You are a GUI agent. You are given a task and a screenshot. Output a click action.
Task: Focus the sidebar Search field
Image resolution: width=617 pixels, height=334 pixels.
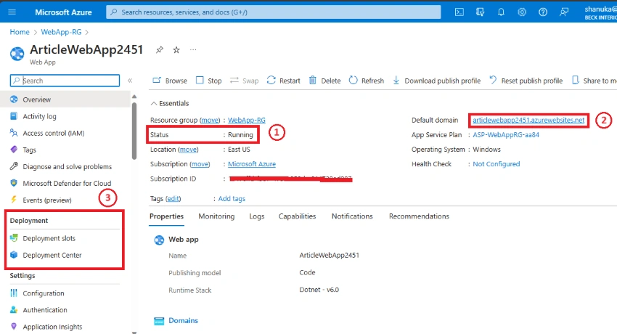point(65,81)
